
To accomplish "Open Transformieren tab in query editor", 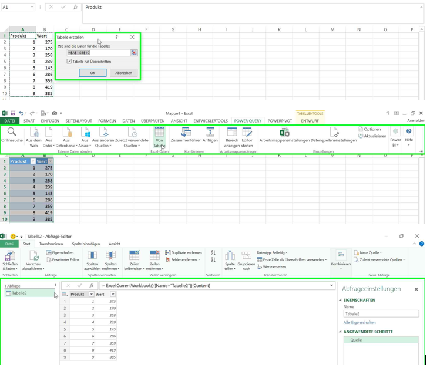I will coord(51,244).
